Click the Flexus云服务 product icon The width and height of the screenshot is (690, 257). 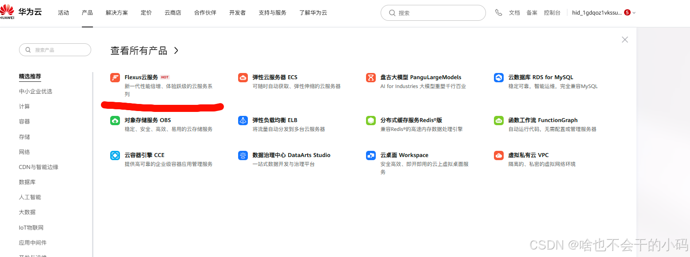[115, 77]
